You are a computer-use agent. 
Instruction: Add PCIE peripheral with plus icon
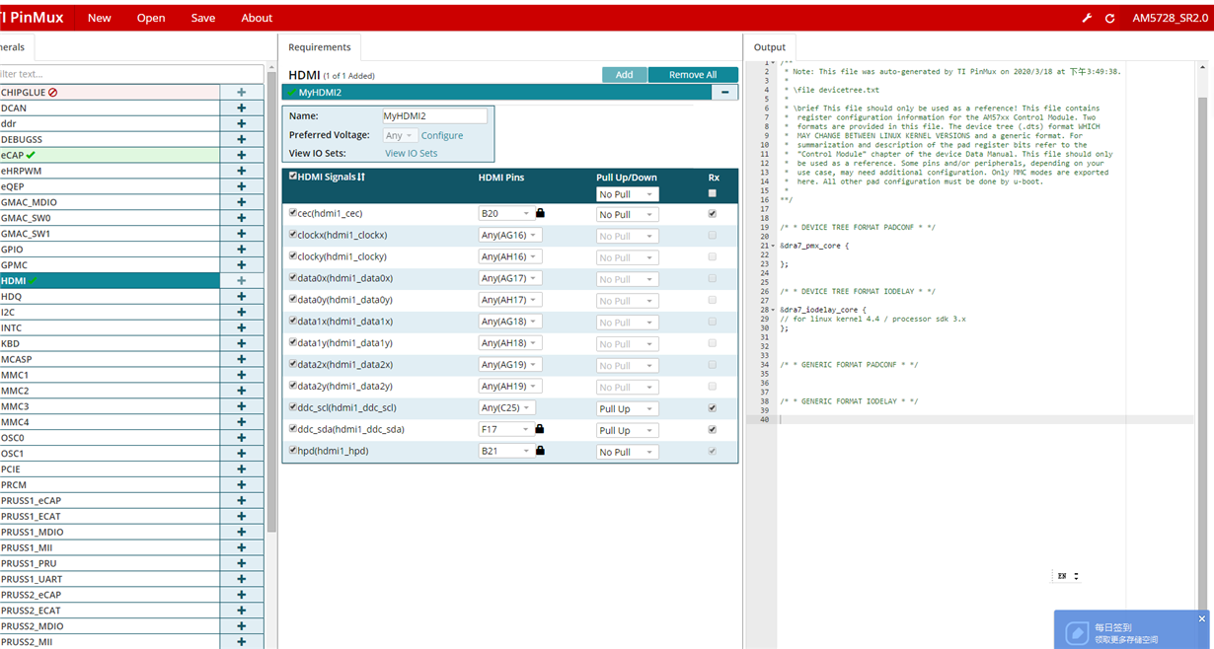tap(242, 469)
